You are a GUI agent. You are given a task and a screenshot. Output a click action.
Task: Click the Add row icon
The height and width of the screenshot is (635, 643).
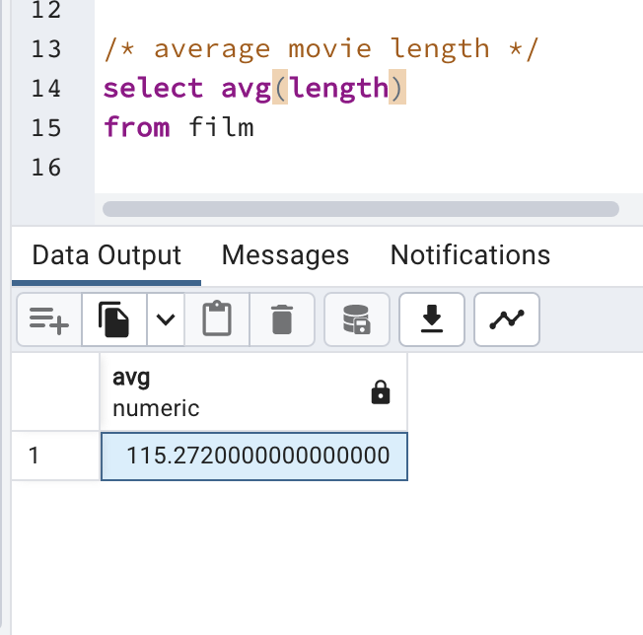click(x=48, y=318)
